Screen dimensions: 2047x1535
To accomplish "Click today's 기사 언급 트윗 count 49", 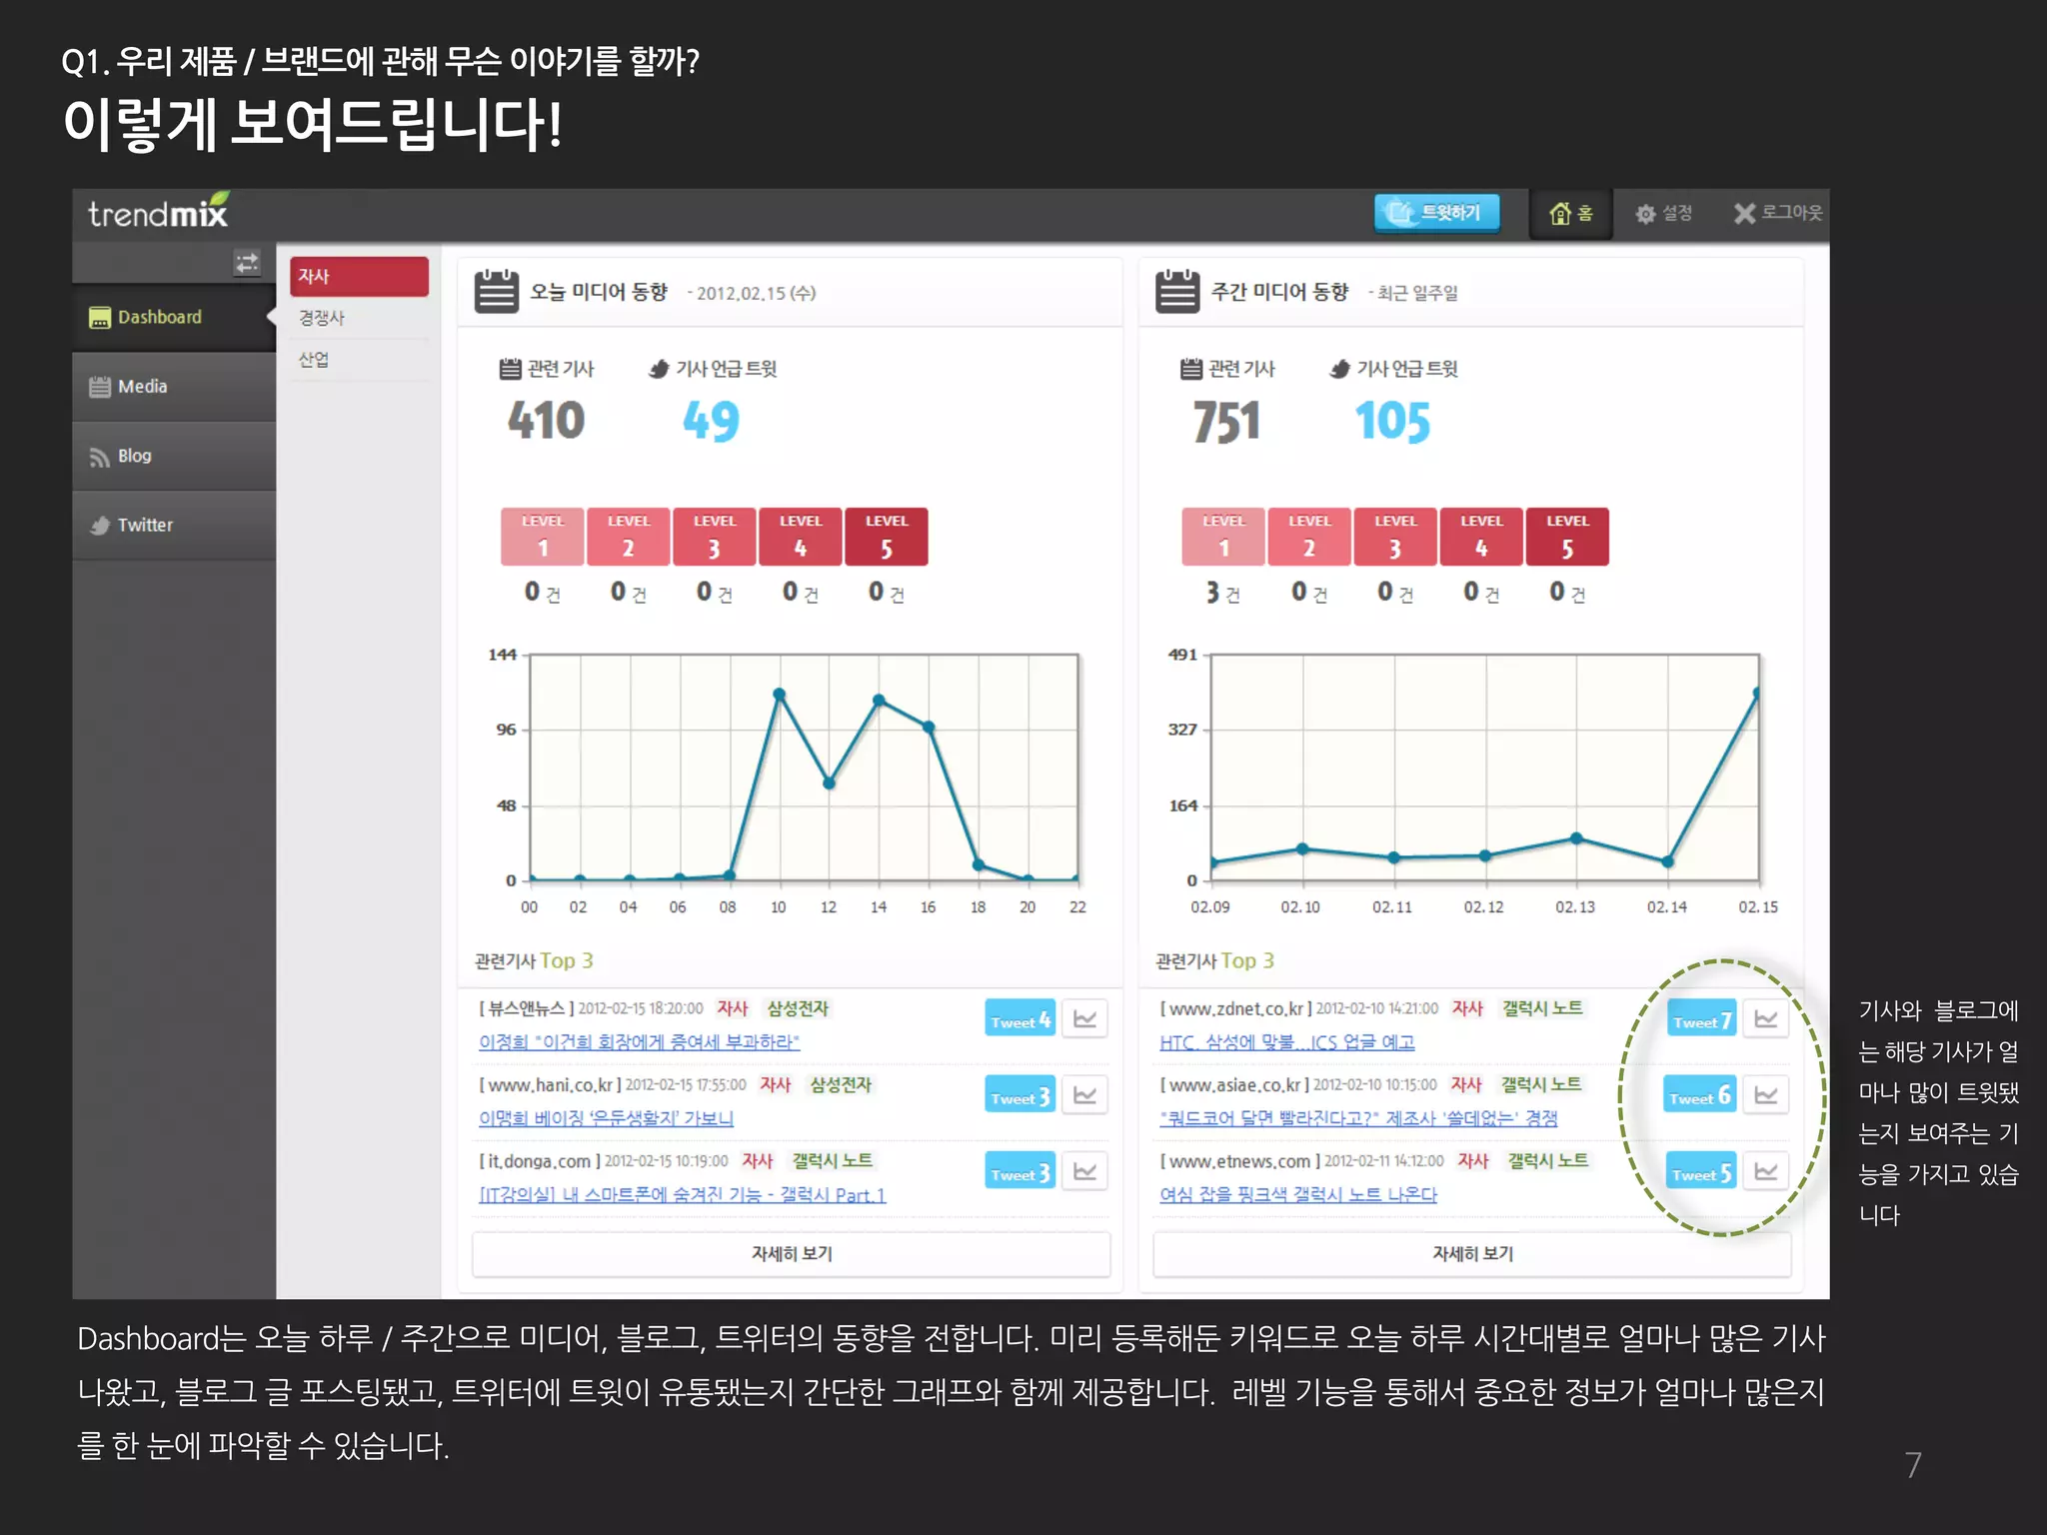I will point(711,420).
